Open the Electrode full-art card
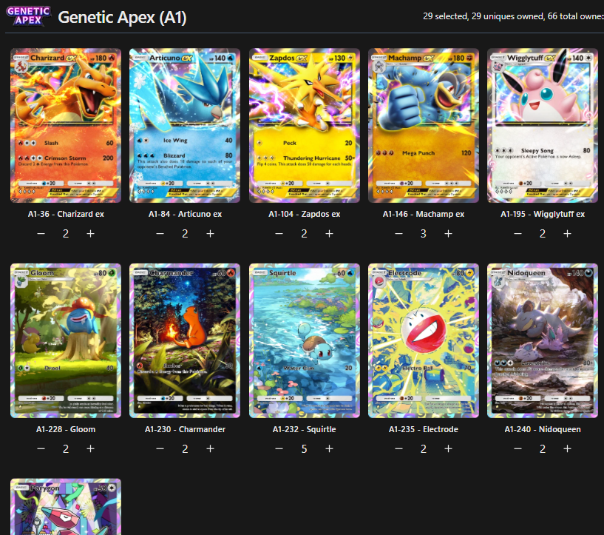 tap(424, 340)
